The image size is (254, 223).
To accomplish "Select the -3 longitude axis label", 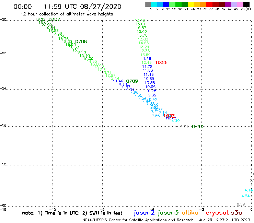I will (x=202, y=209).
